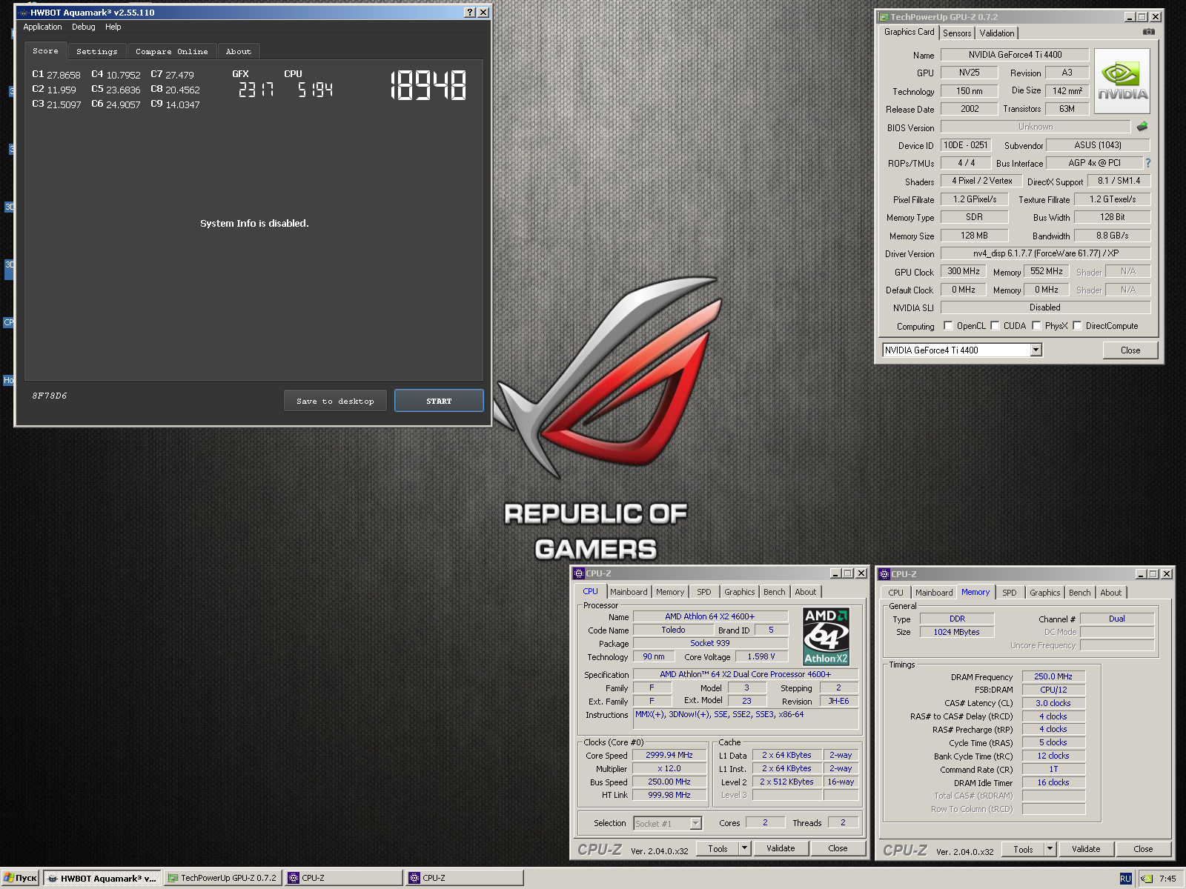Click the NVIDIA tray icon in system tray
1186x889 pixels.
point(1147,879)
